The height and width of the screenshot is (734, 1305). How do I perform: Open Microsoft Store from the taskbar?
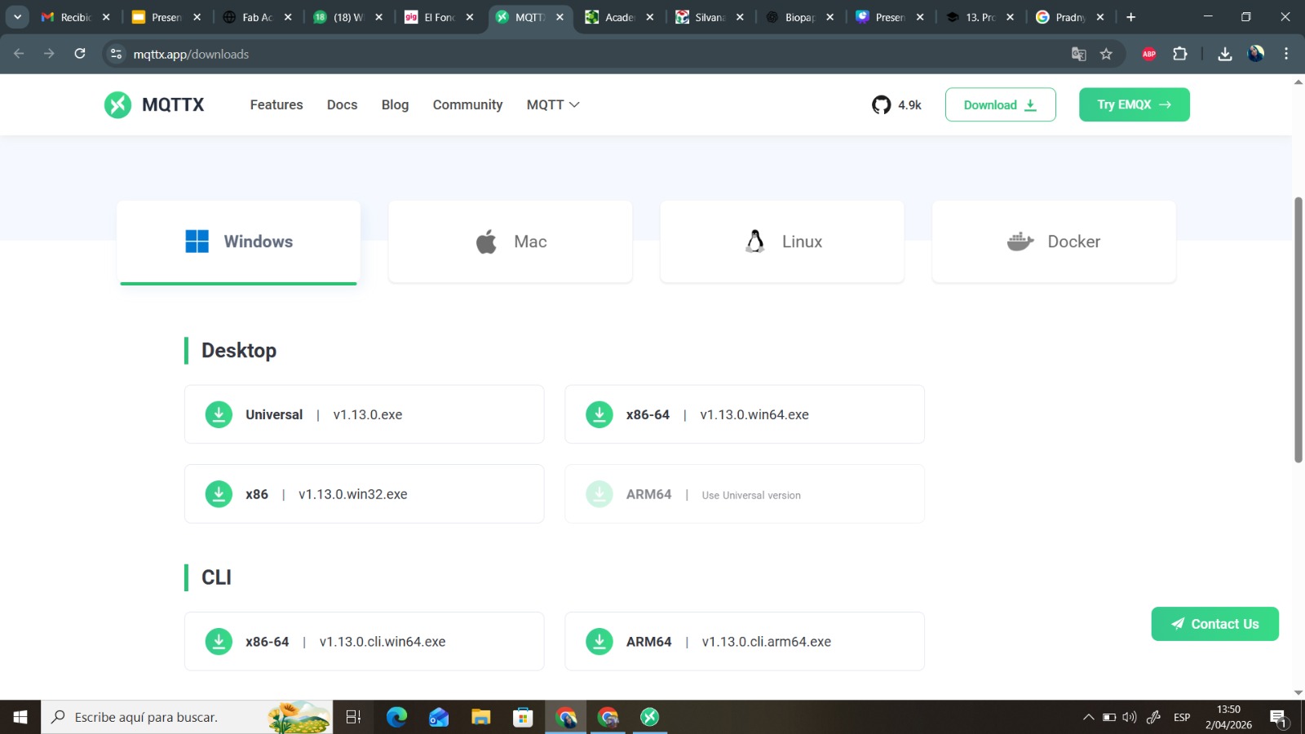(x=523, y=717)
